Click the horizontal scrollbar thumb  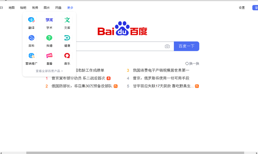coord(135,153)
